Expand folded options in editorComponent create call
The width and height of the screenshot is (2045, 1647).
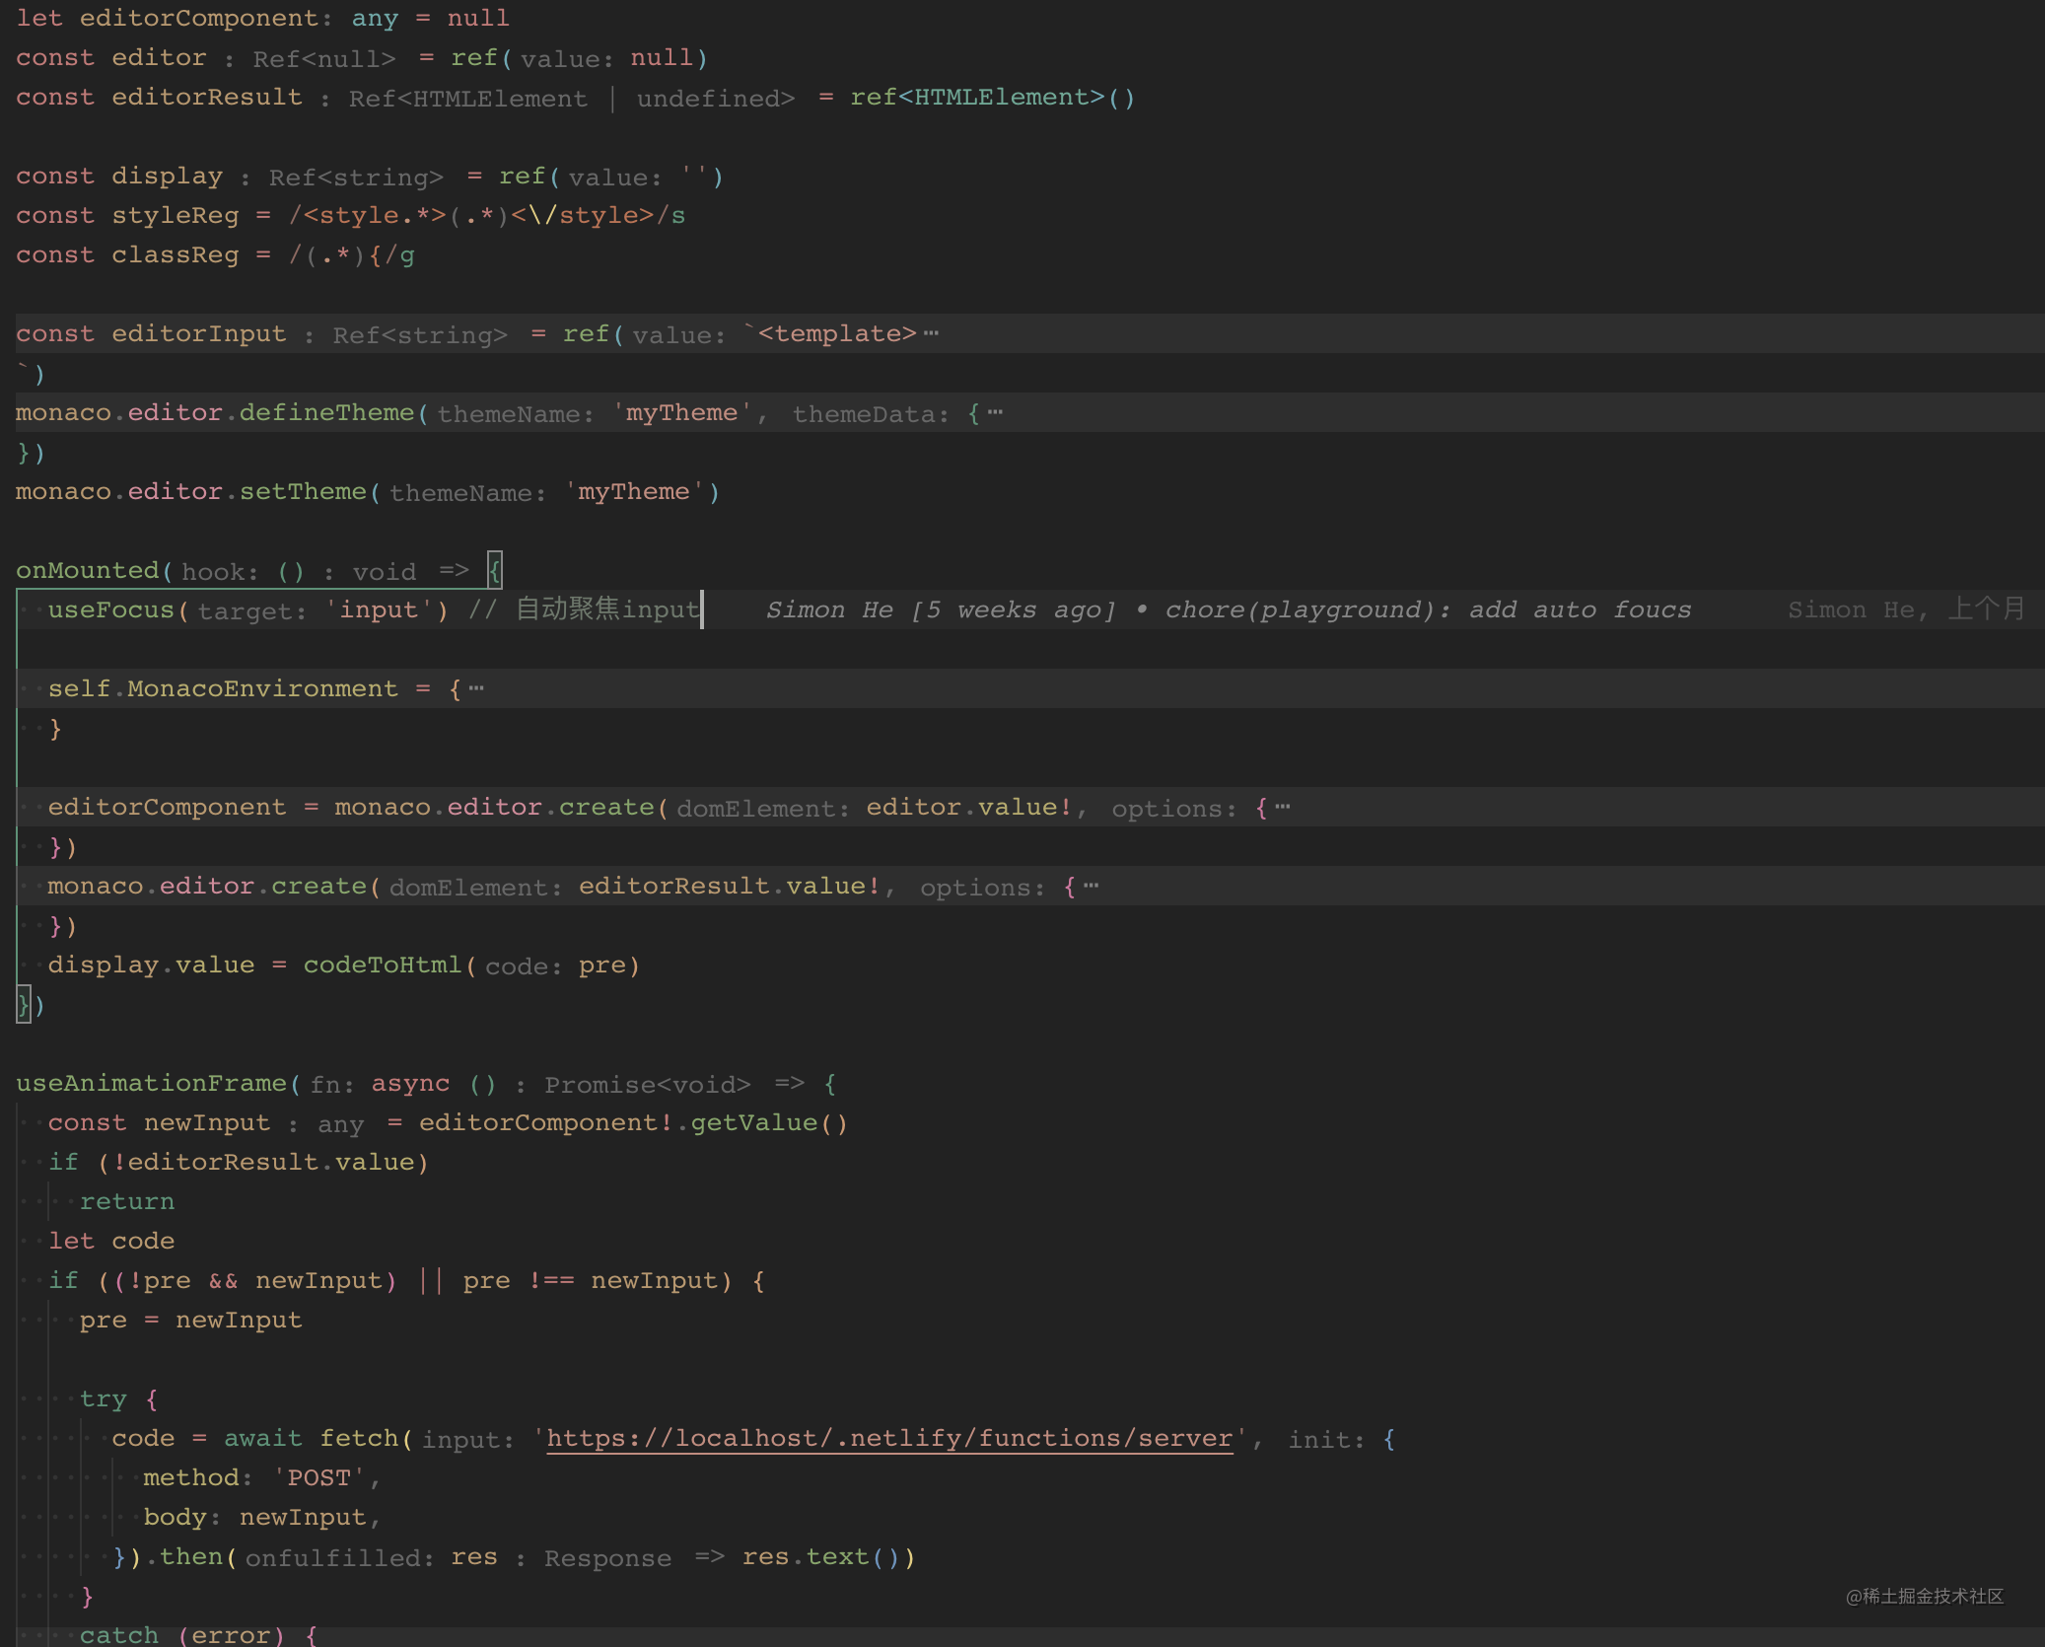pos(1282,807)
